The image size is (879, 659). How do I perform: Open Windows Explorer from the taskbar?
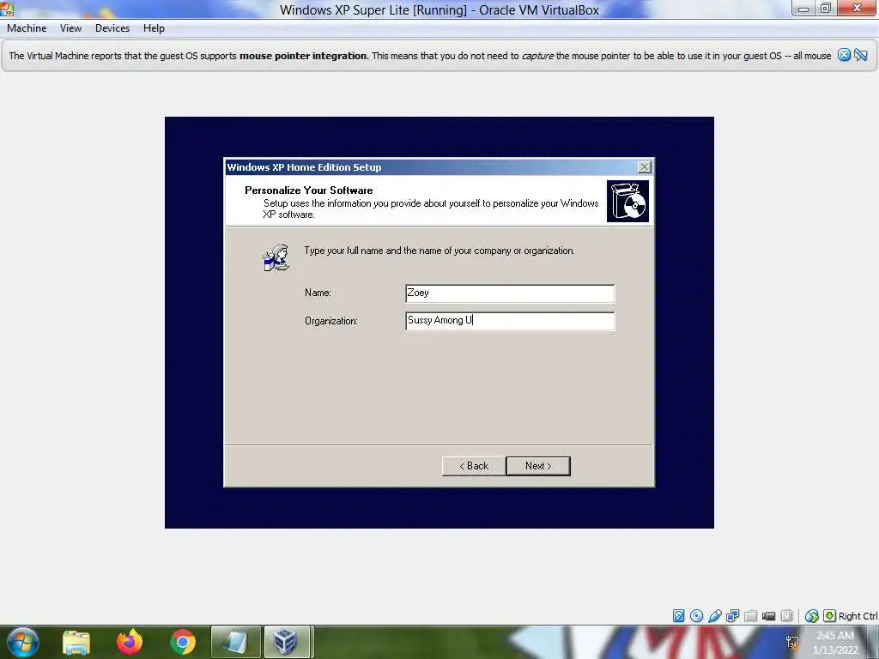point(76,642)
